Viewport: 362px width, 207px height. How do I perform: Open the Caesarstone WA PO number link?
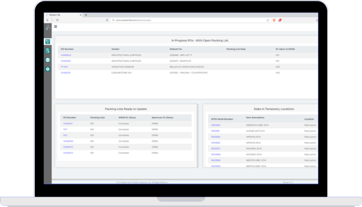pos(66,72)
